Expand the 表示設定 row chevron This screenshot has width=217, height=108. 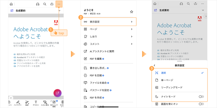click(132, 22)
